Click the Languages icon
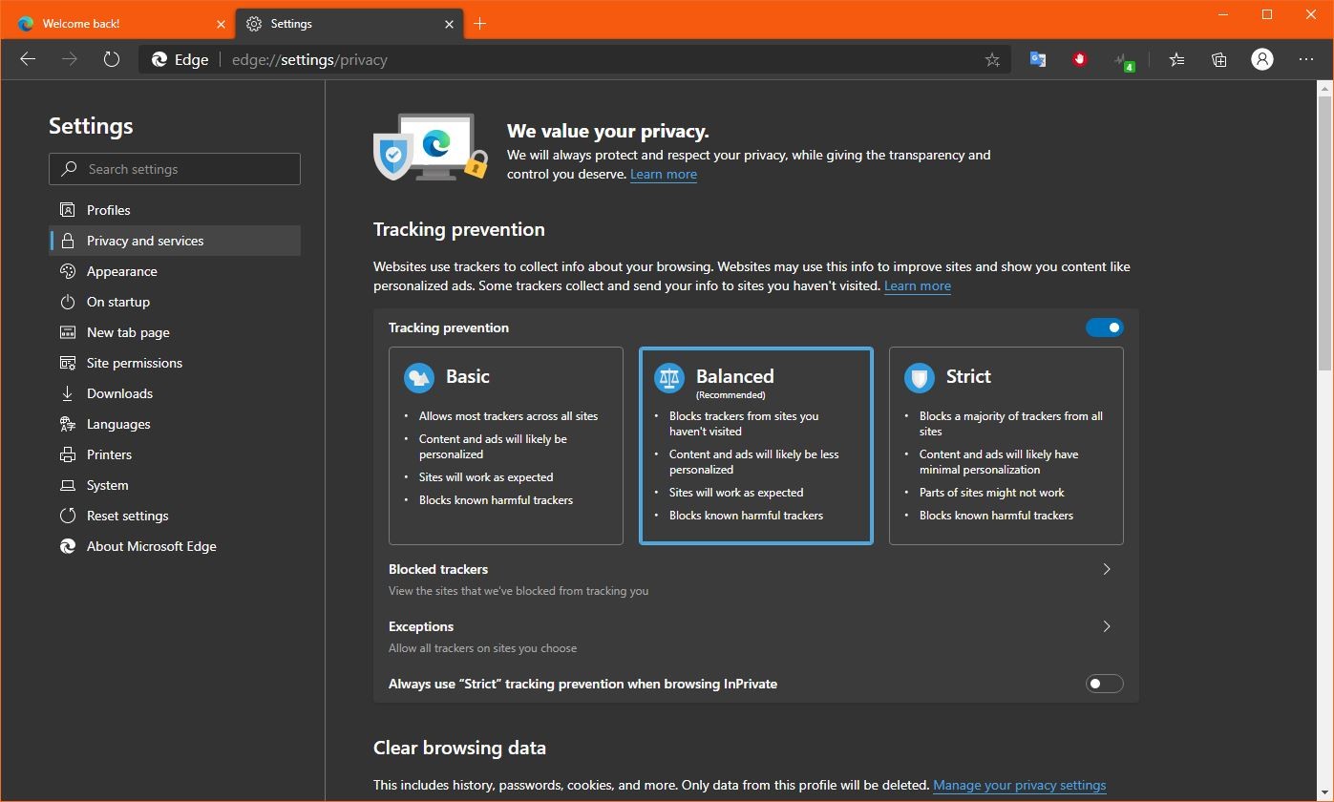The image size is (1334, 802). (67, 424)
